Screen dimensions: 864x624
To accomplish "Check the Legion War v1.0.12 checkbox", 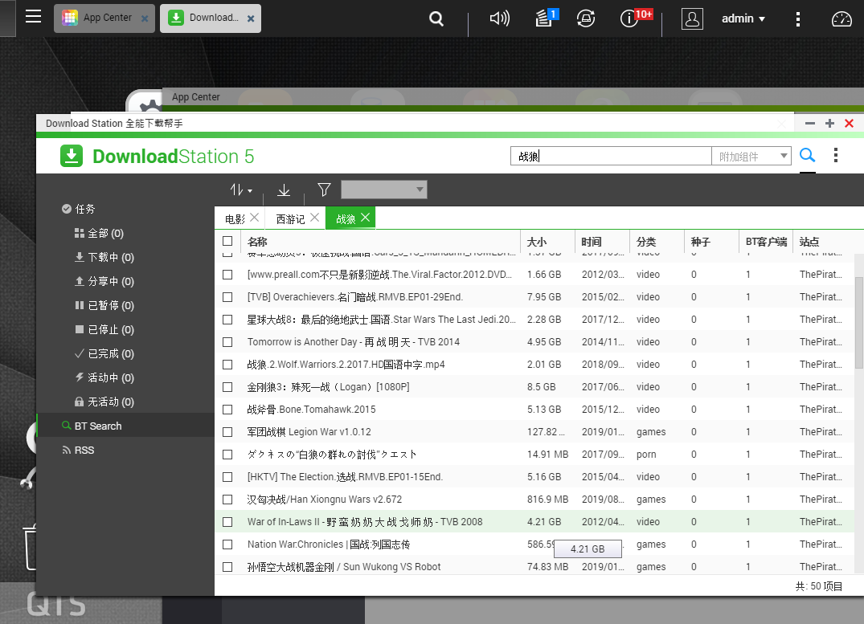I will (x=227, y=432).
